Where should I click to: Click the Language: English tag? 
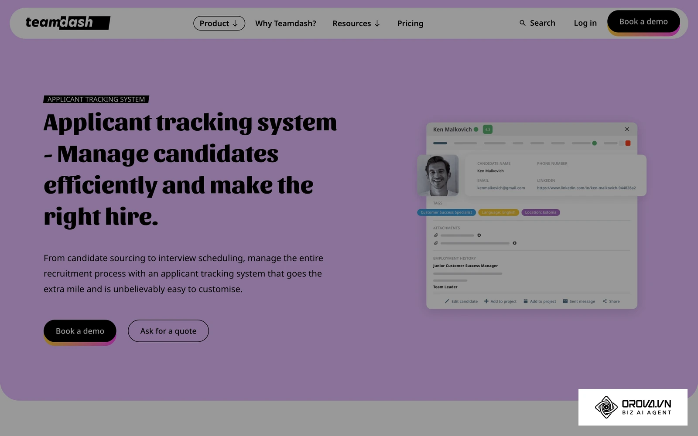click(499, 212)
